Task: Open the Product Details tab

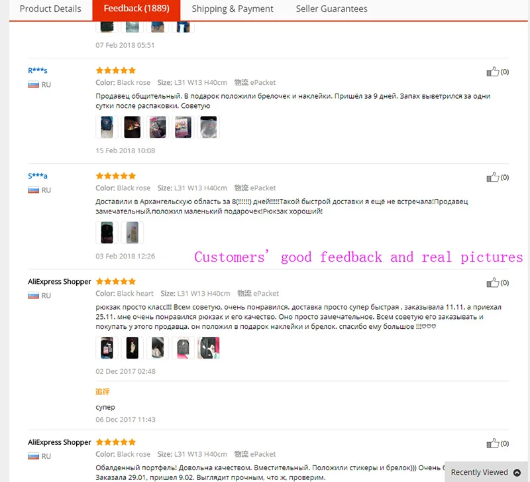Action: (50, 9)
